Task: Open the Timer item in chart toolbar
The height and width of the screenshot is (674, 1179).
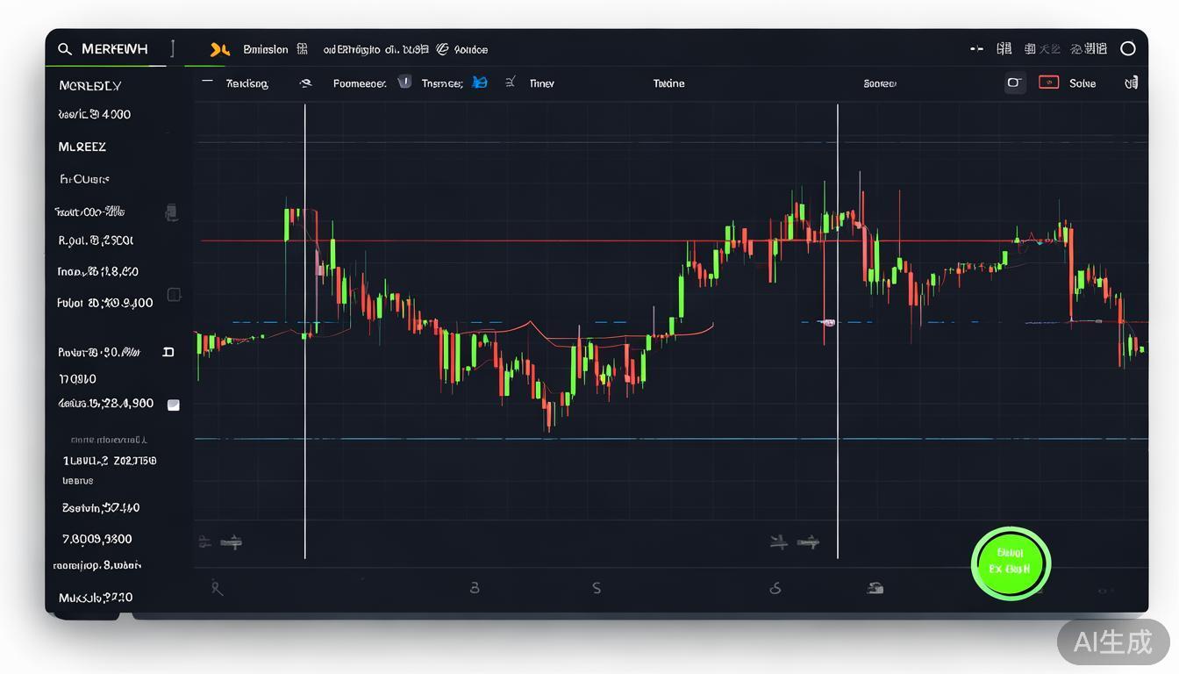Action: (541, 83)
